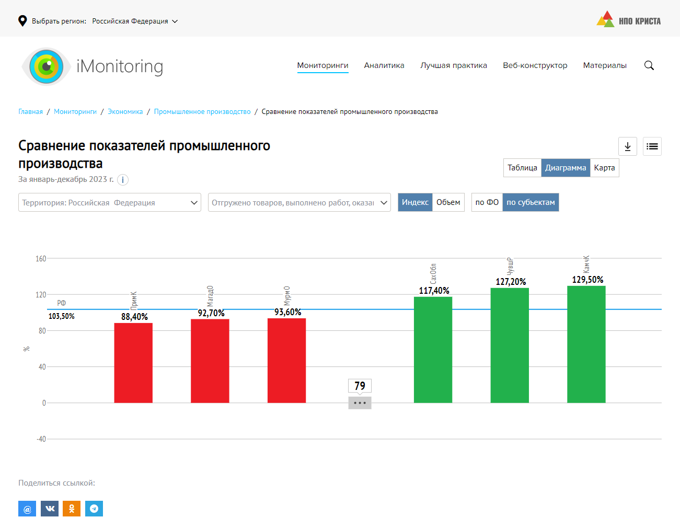680x529 pixels.
Task: Switch to the Таблица view tab
Action: click(x=522, y=168)
